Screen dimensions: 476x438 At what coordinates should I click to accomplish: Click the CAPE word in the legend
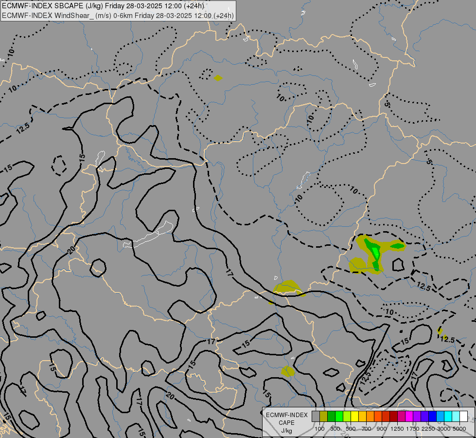pyautogui.click(x=286, y=423)
